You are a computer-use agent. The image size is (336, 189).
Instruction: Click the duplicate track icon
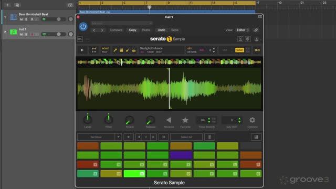(17, 5)
